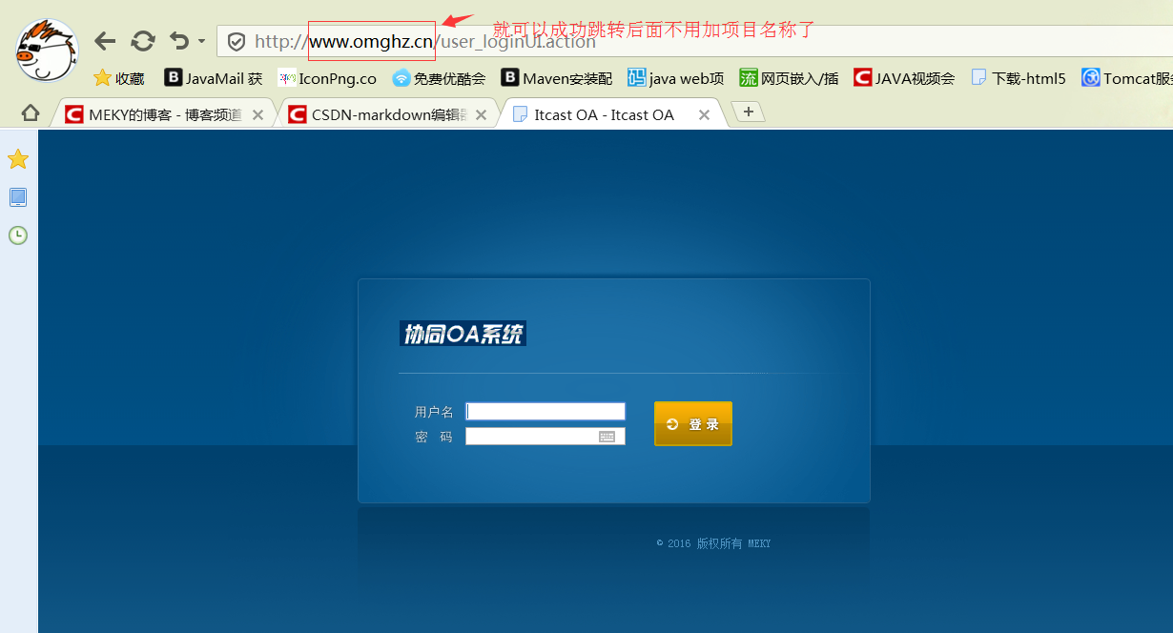The image size is (1173, 633).
Task: Open the 免费优酷会 bookmark
Action: 439,78
